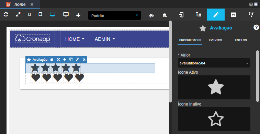Screen dimensions: 260x134
Task: Expand the HOME menu in navbar
Action: click(75, 39)
